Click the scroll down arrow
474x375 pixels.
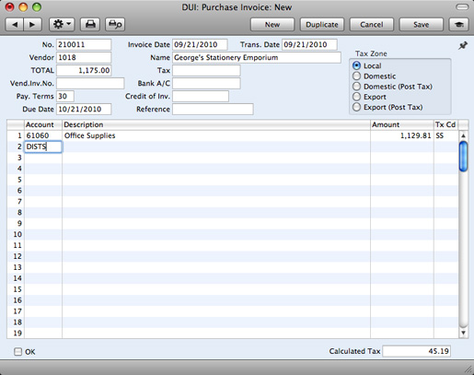(463, 333)
